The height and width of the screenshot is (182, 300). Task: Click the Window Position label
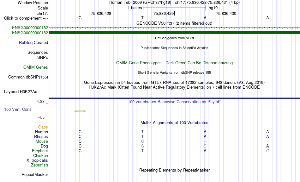coord(33,3)
